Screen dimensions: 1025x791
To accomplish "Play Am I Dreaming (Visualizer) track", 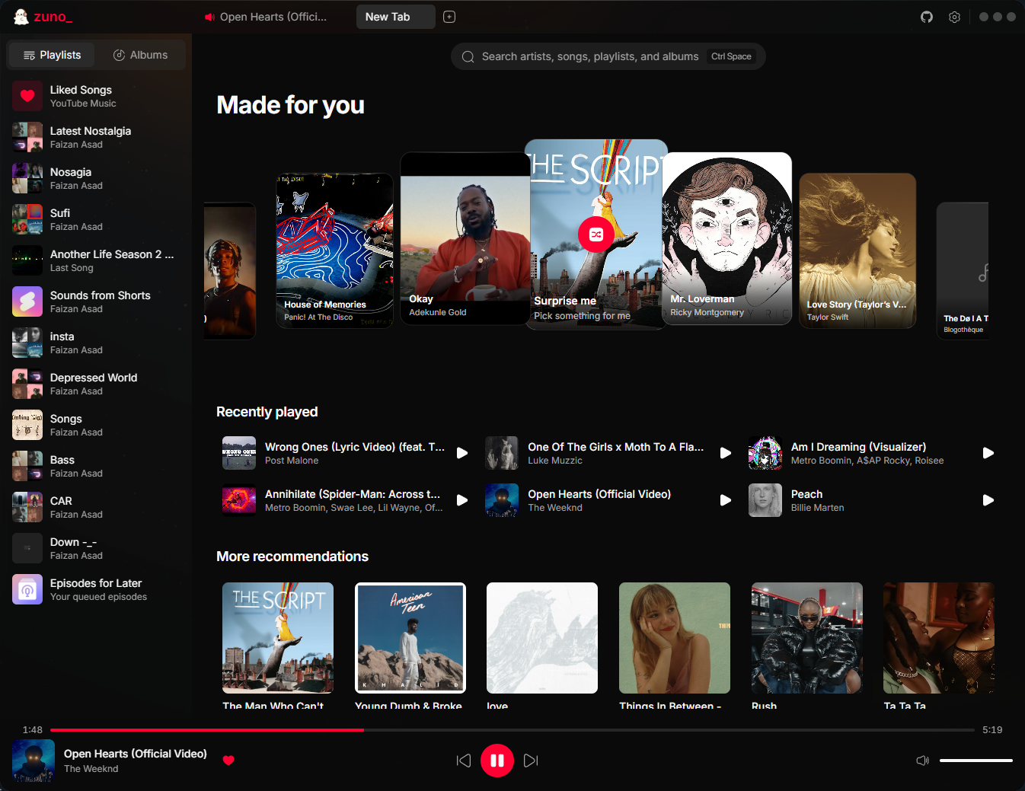I will coord(988,453).
